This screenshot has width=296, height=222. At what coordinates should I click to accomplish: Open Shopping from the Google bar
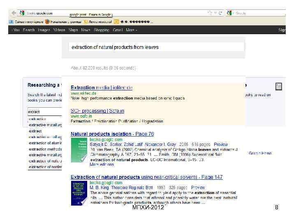102,30
